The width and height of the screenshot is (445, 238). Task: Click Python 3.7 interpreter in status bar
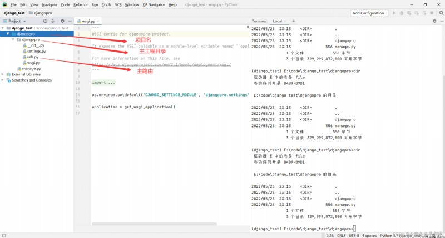pos(400,235)
